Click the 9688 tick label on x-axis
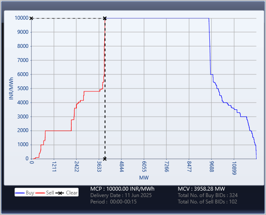Viewport: 266px width, 215px height. point(212,166)
